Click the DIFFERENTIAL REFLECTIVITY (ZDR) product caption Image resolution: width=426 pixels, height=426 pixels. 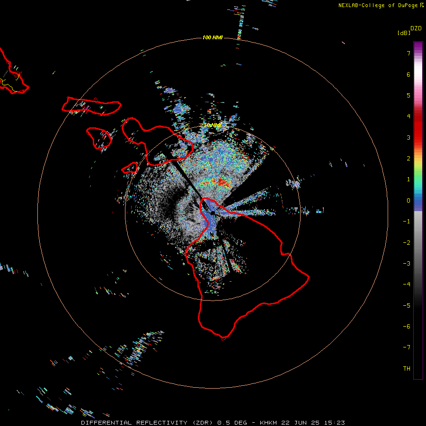point(148,423)
